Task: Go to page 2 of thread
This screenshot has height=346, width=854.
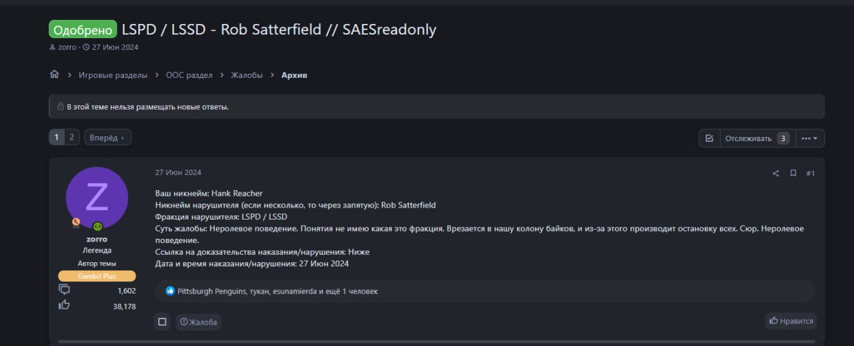Action: [72, 138]
